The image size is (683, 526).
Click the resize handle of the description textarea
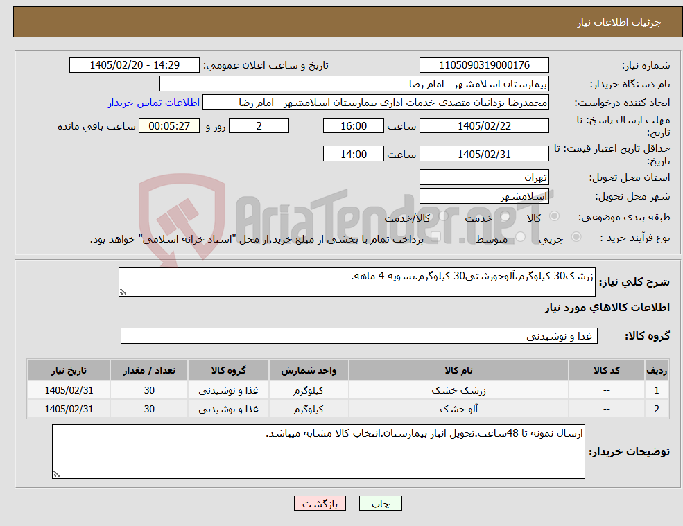click(123, 292)
